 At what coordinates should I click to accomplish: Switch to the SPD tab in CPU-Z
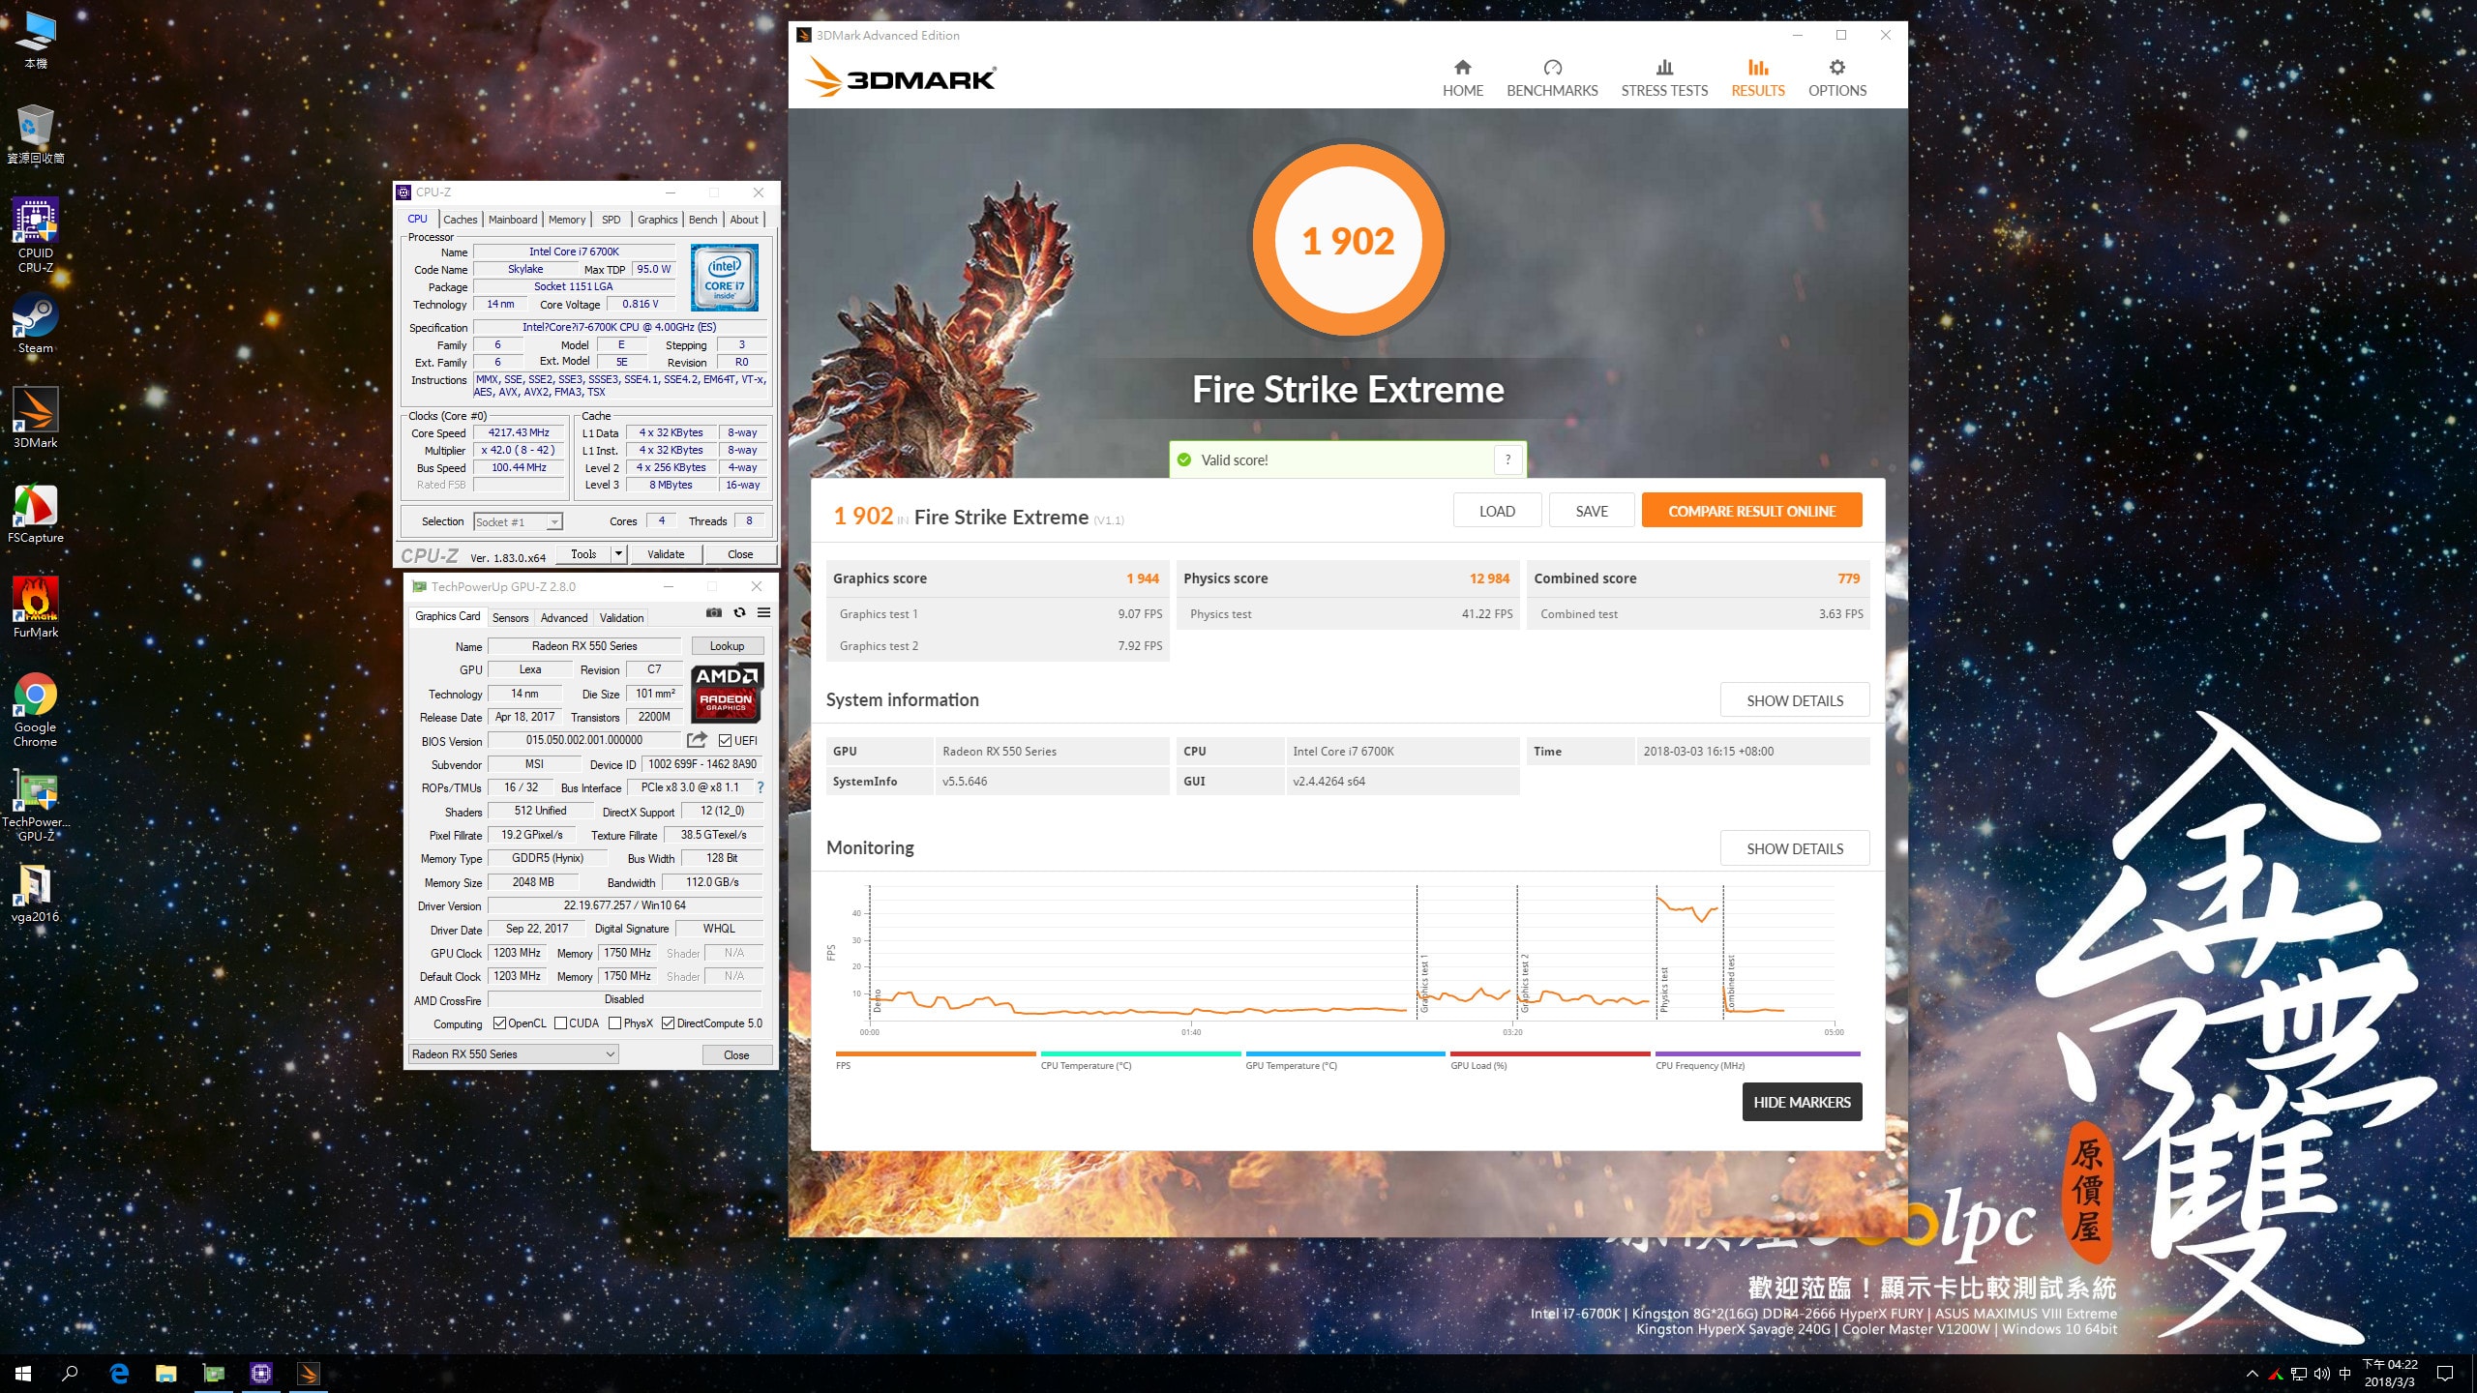pos(611,220)
